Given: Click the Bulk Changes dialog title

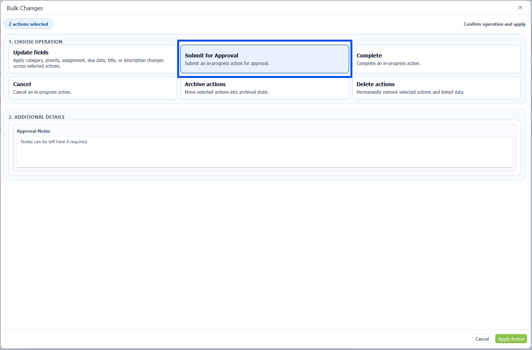Looking at the screenshot, I should 25,8.
